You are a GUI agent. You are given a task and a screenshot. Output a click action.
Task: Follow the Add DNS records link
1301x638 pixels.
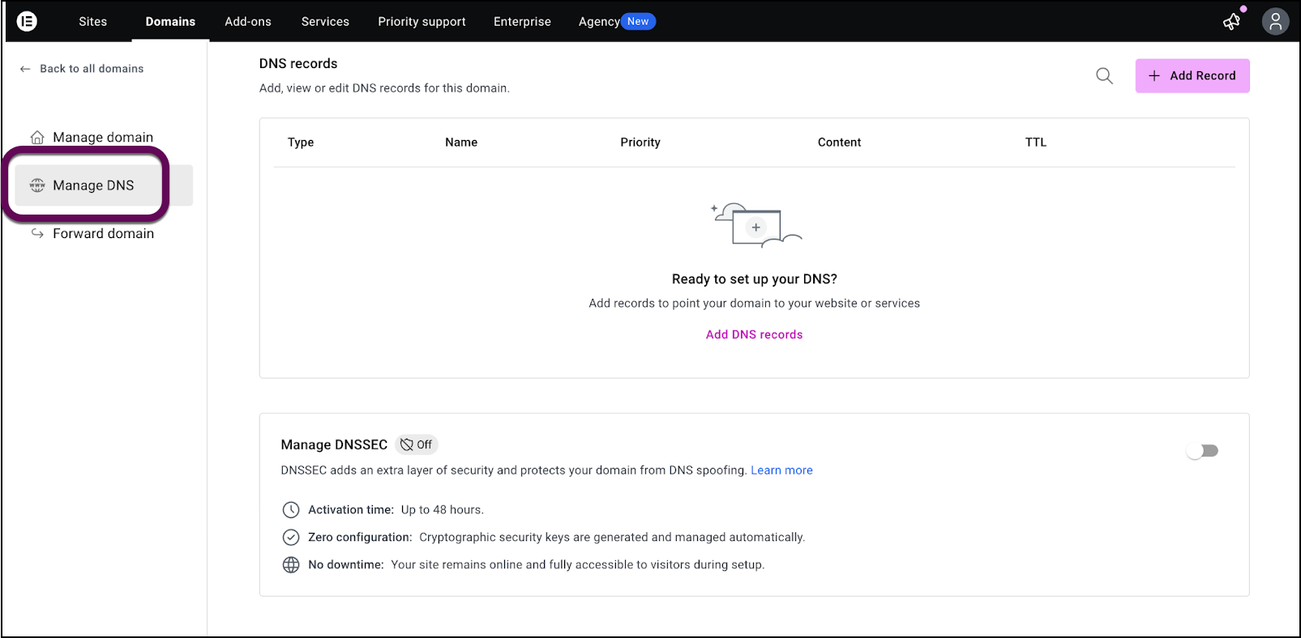(x=754, y=334)
